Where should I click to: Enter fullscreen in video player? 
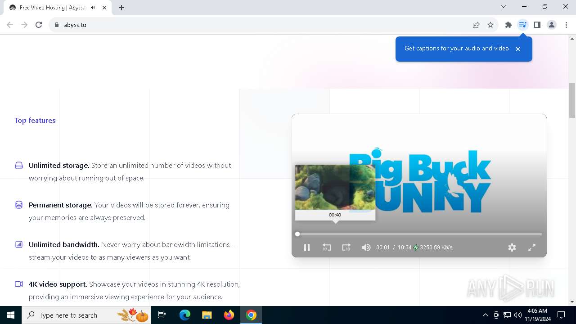click(532, 247)
